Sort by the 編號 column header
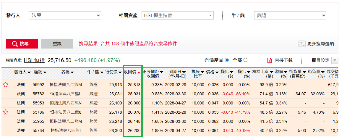The height and width of the screenshot is (137, 339). 40,72
